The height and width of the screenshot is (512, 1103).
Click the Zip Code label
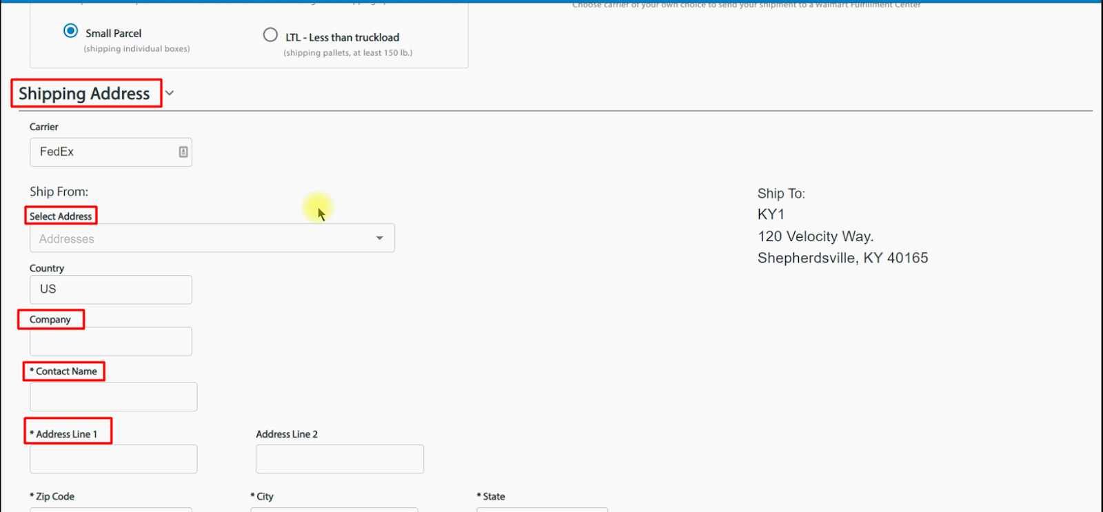coord(52,496)
